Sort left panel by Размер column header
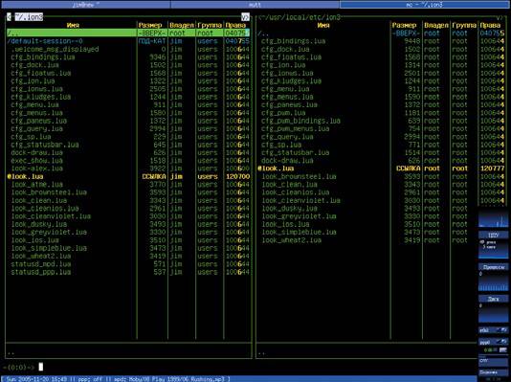Viewport: 511px width, 382px height. tap(150, 25)
